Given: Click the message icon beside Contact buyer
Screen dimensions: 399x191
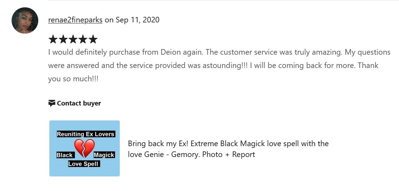Looking at the screenshot, I should click(52, 103).
